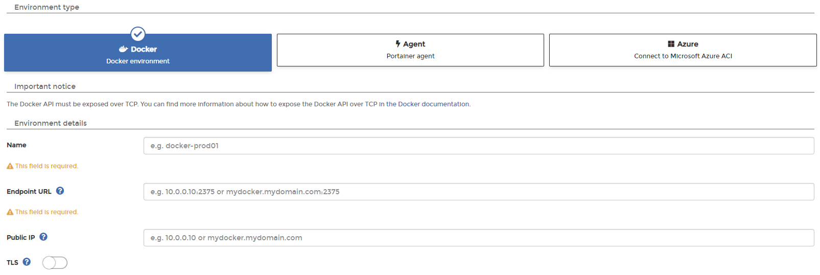Image resolution: width=820 pixels, height=275 pixels.
Task: Open the Endpoint URL help tooltip icon
Action: [x=60, y=191]
